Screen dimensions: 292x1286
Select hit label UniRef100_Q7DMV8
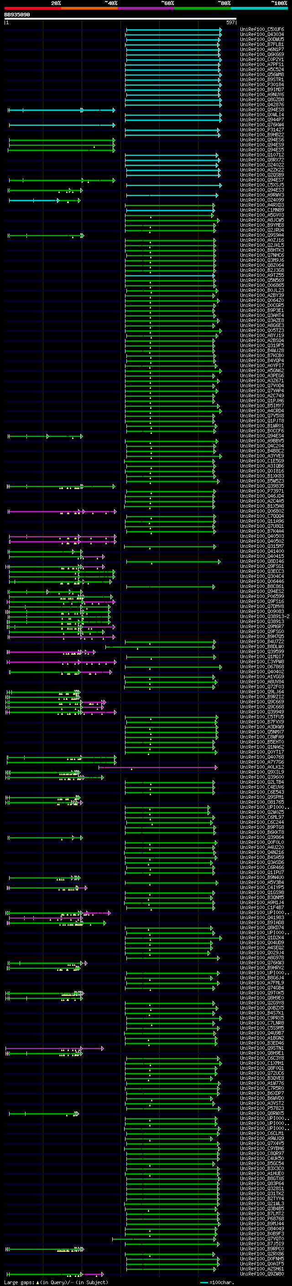(x=262, y=607)
